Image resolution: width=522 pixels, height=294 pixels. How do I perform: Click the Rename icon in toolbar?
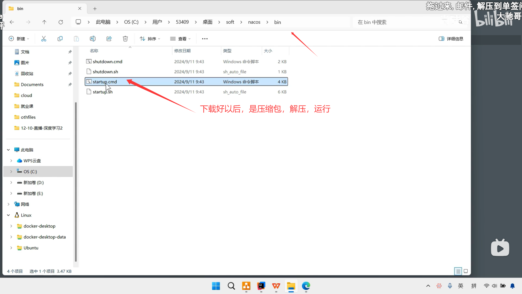pos(93,39)
